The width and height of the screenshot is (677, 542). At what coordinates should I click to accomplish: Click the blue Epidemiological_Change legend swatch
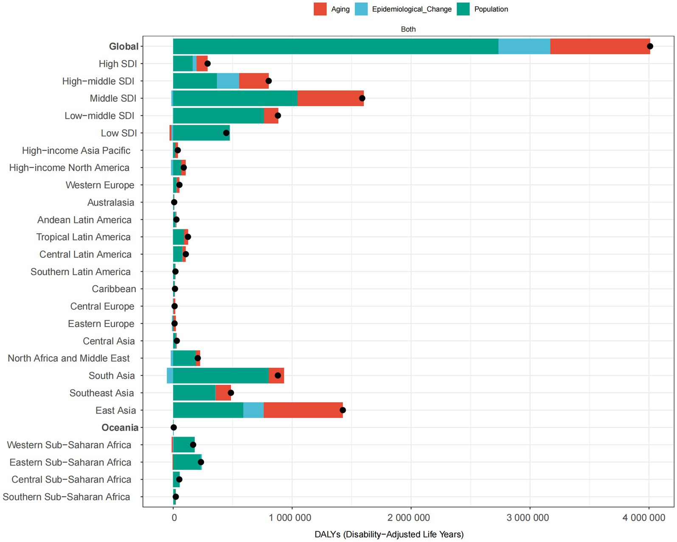(361, 9)
